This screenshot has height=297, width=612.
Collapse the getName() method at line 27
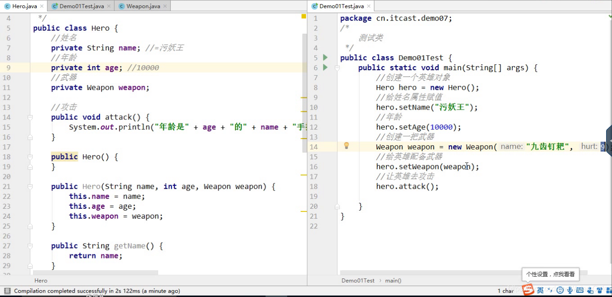[30, 246]
